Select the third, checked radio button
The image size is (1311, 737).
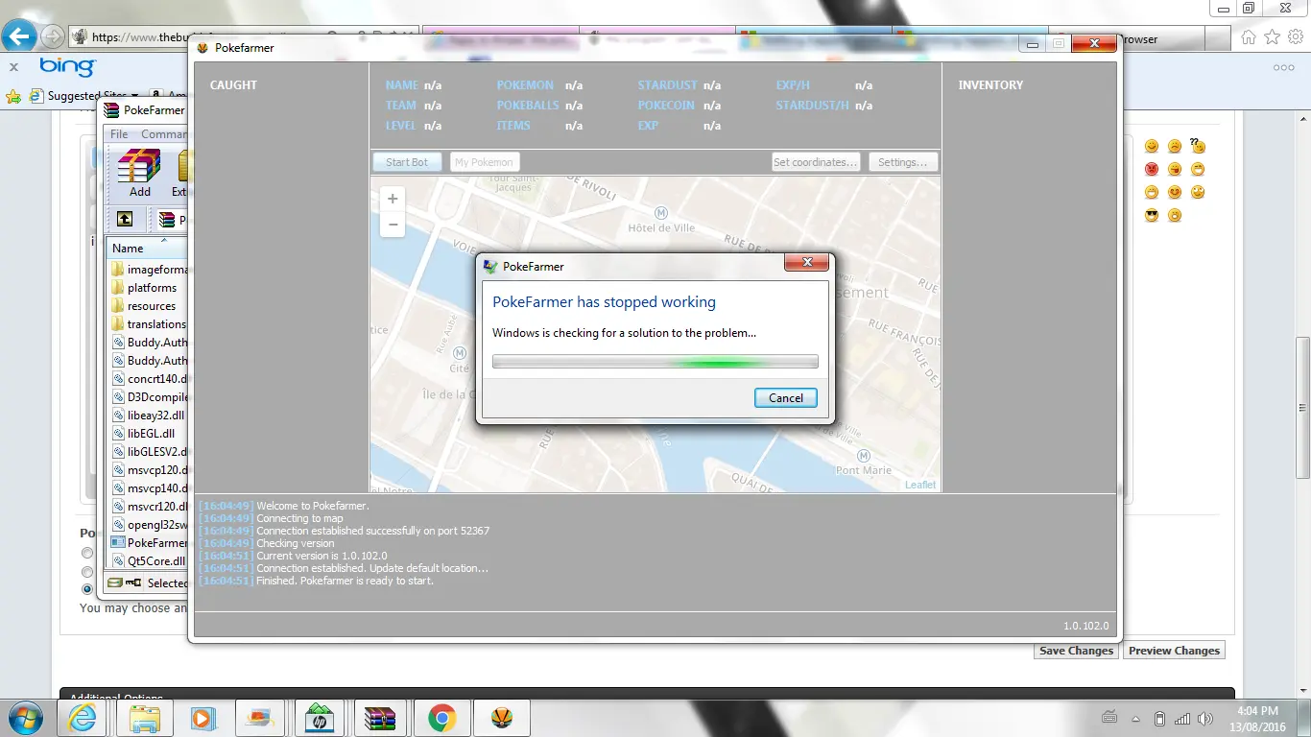[87, 589]
